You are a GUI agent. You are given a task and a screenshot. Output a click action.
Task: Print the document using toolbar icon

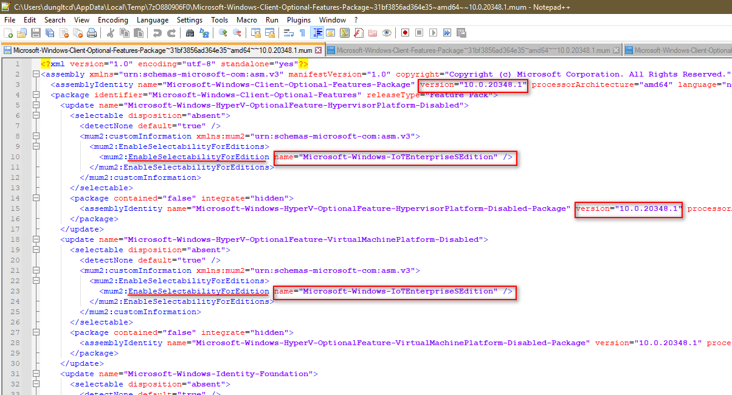coord(91,32)
